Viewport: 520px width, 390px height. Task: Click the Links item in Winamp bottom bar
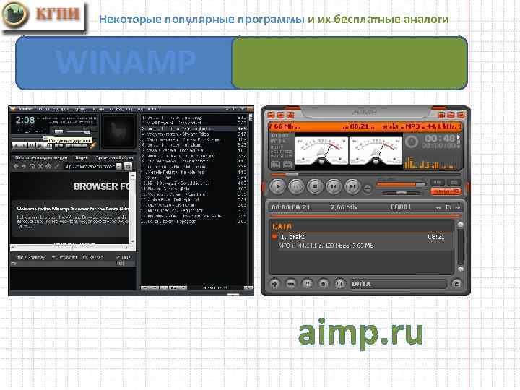tap(123, 257)
